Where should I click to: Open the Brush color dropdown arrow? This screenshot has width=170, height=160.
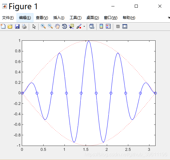point(84,26)
